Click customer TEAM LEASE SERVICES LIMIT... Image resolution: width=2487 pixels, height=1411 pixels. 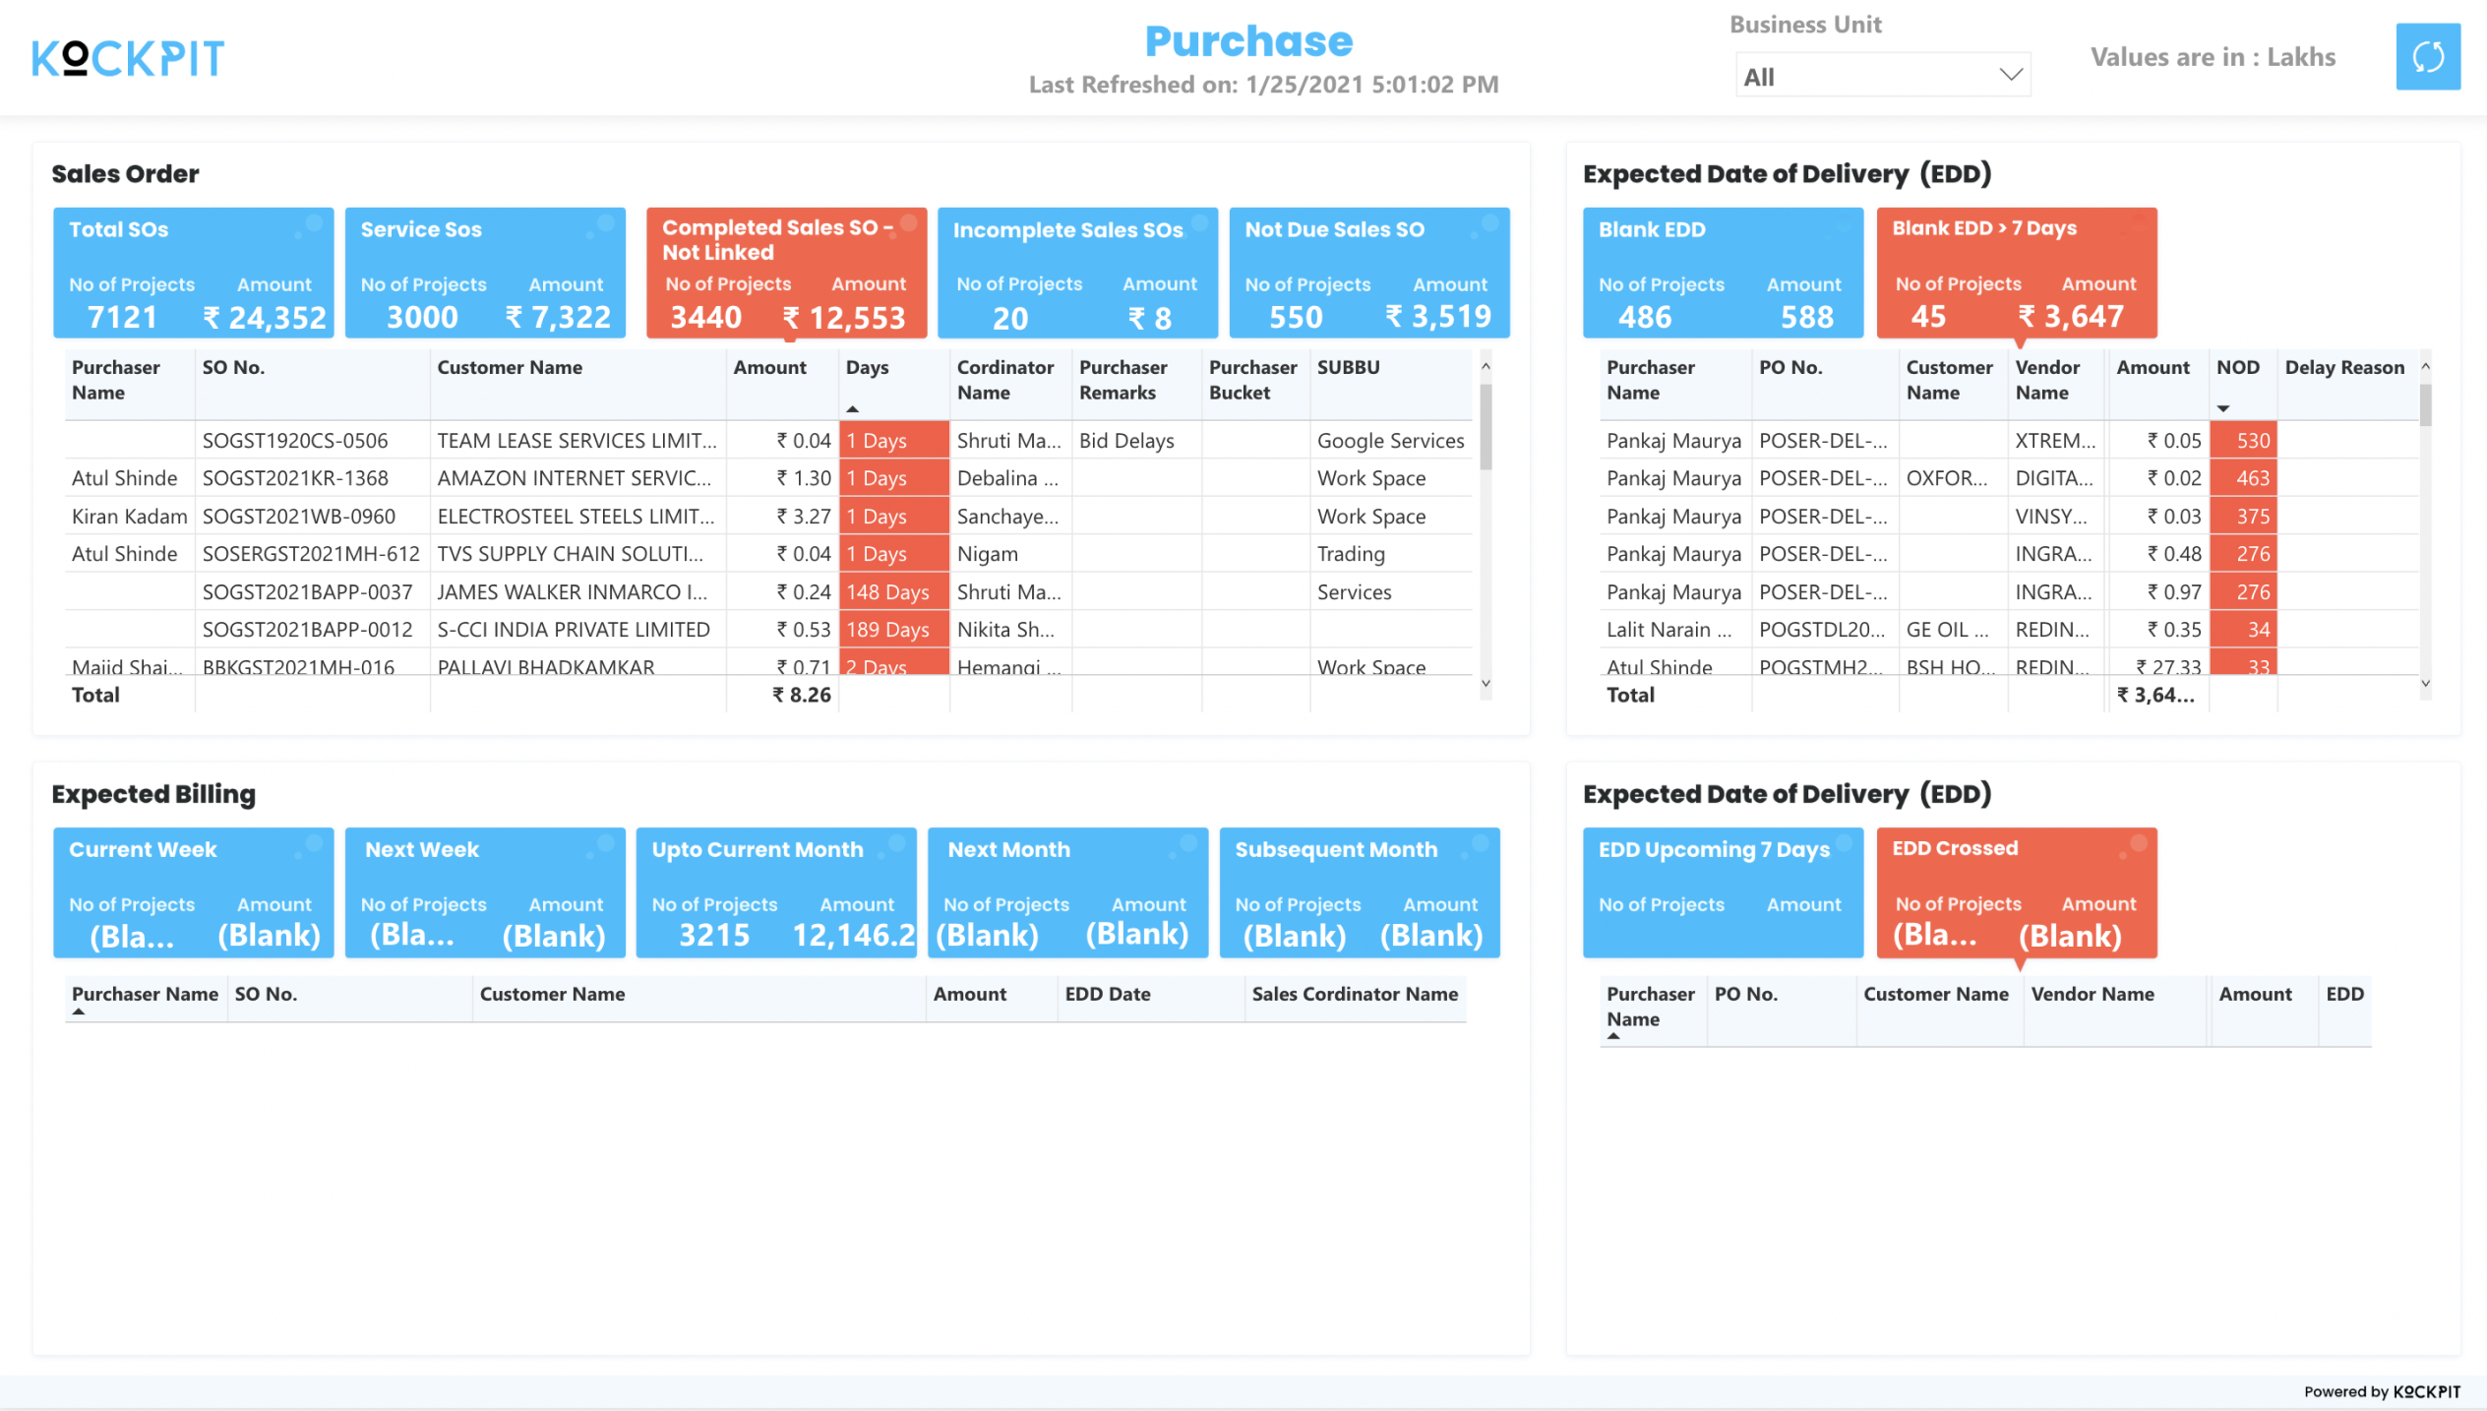pos(576,441)
